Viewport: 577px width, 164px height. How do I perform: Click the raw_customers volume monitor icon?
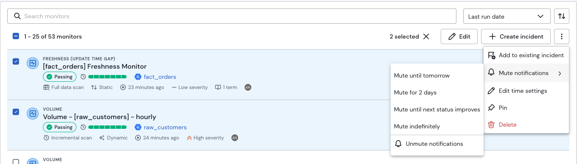(33, 113)
